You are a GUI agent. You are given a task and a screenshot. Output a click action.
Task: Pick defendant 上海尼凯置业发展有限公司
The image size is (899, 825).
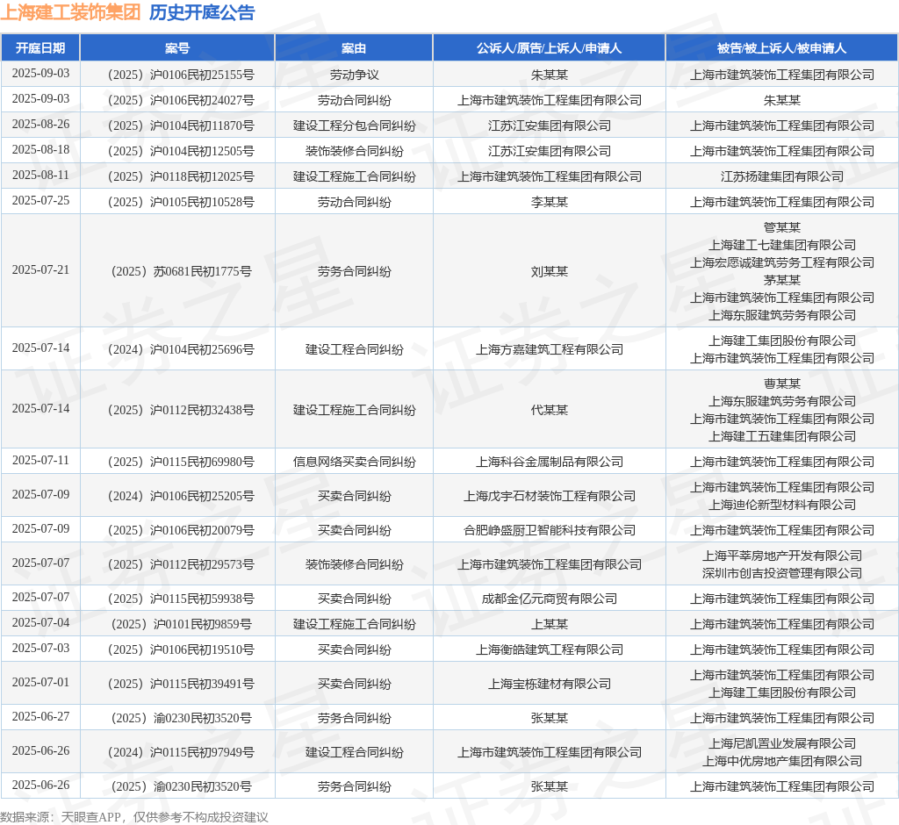[782, 743]
